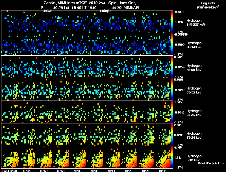Click the Hydrogen 13-24 keV color bar
Screen dimensions: 226x172
(172, 135)
